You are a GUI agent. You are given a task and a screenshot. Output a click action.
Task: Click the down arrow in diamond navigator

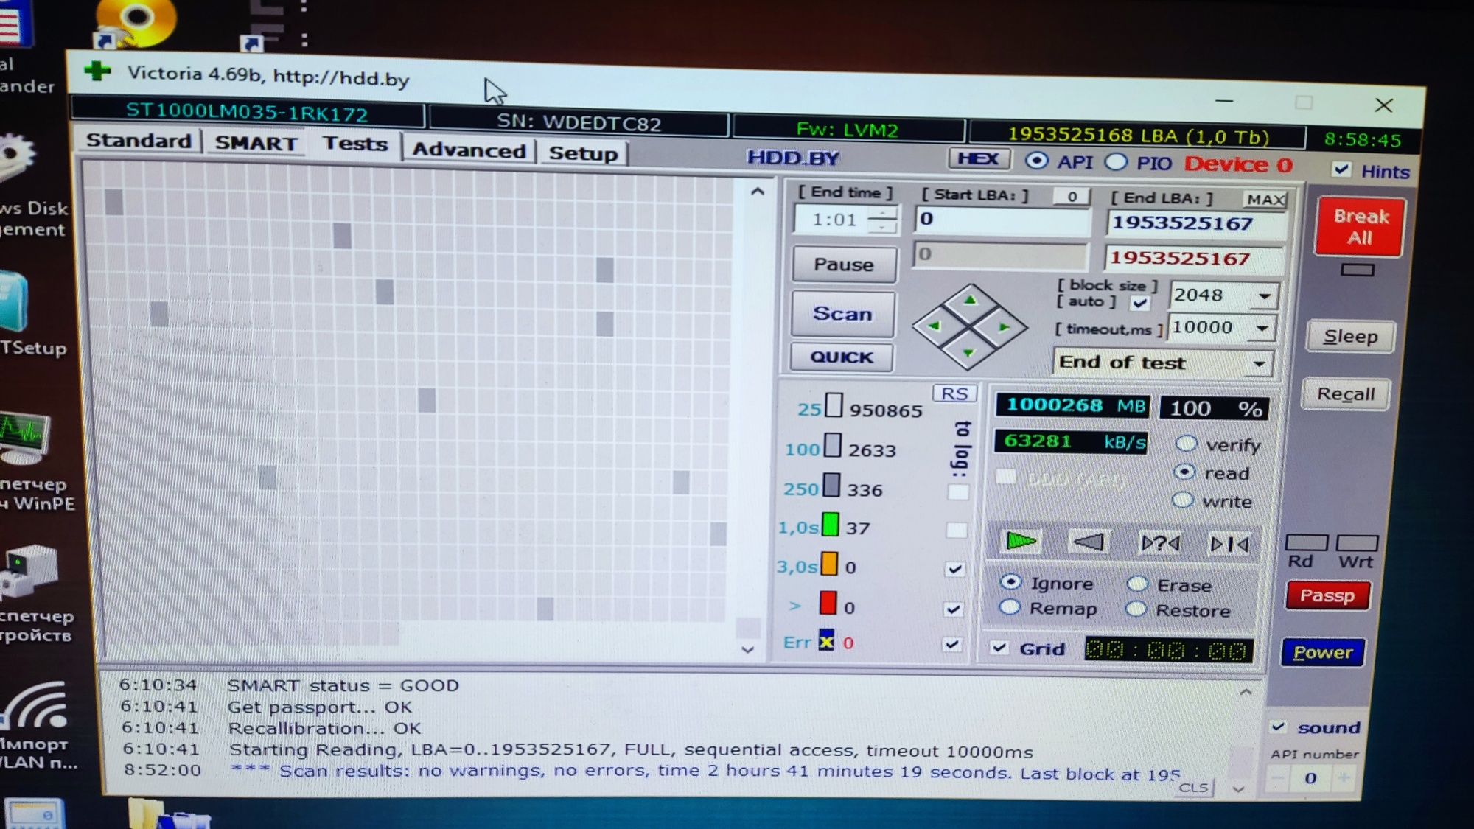[x=968, y=353]
